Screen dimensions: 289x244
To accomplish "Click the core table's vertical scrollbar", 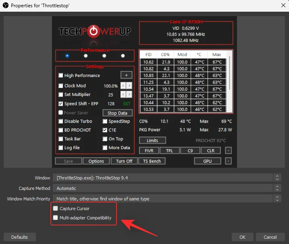I will pyautogui.click(x=230, y=73).
